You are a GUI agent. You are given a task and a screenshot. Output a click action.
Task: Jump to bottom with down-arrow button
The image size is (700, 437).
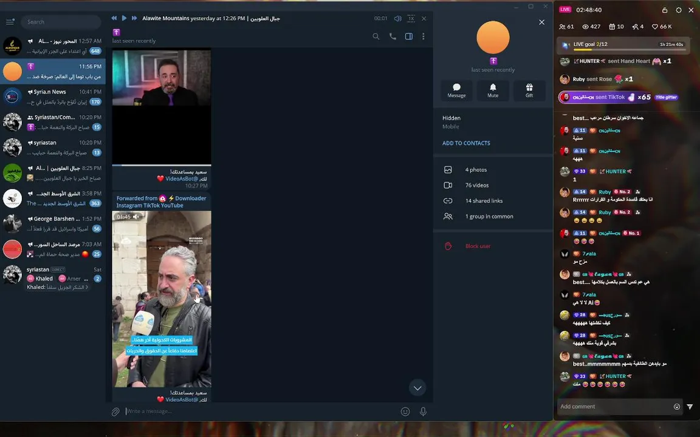point(417,388)
